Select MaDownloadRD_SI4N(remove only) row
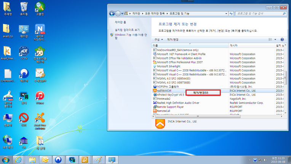This screenshot has width=291, height=164. [218, 50]
